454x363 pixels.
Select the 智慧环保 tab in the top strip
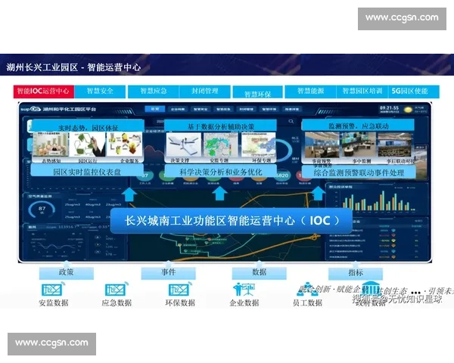257,92
